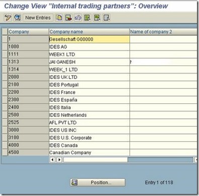Click the IDES France name field
This screenshot has width=199, height=196.
click(x=89, y=92)
